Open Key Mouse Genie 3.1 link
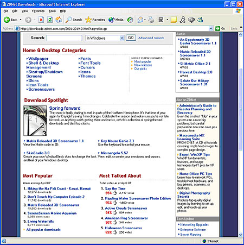This screenshot has height=245, width=244. [x=117, y=141]
